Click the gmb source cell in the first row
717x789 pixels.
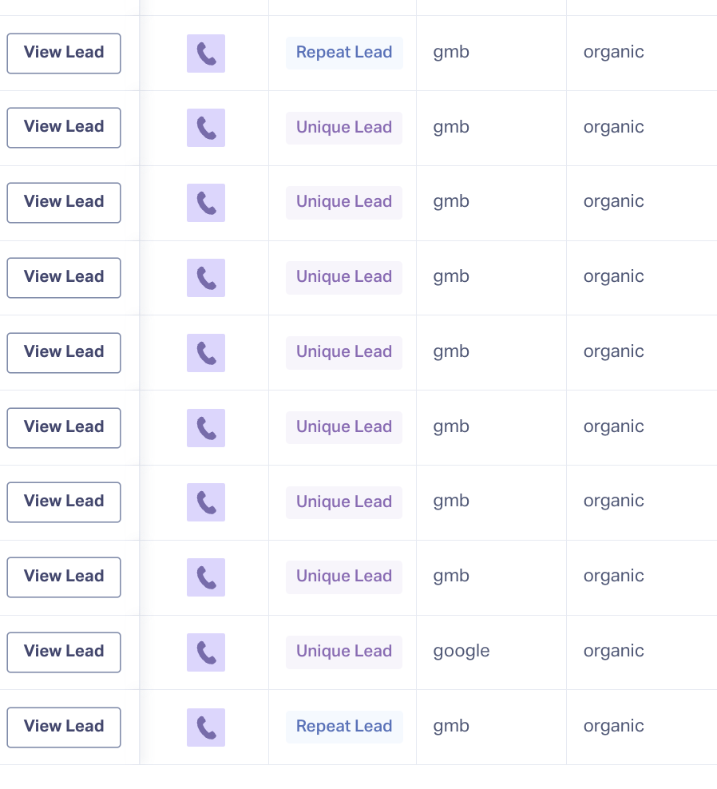pos(451,52)
